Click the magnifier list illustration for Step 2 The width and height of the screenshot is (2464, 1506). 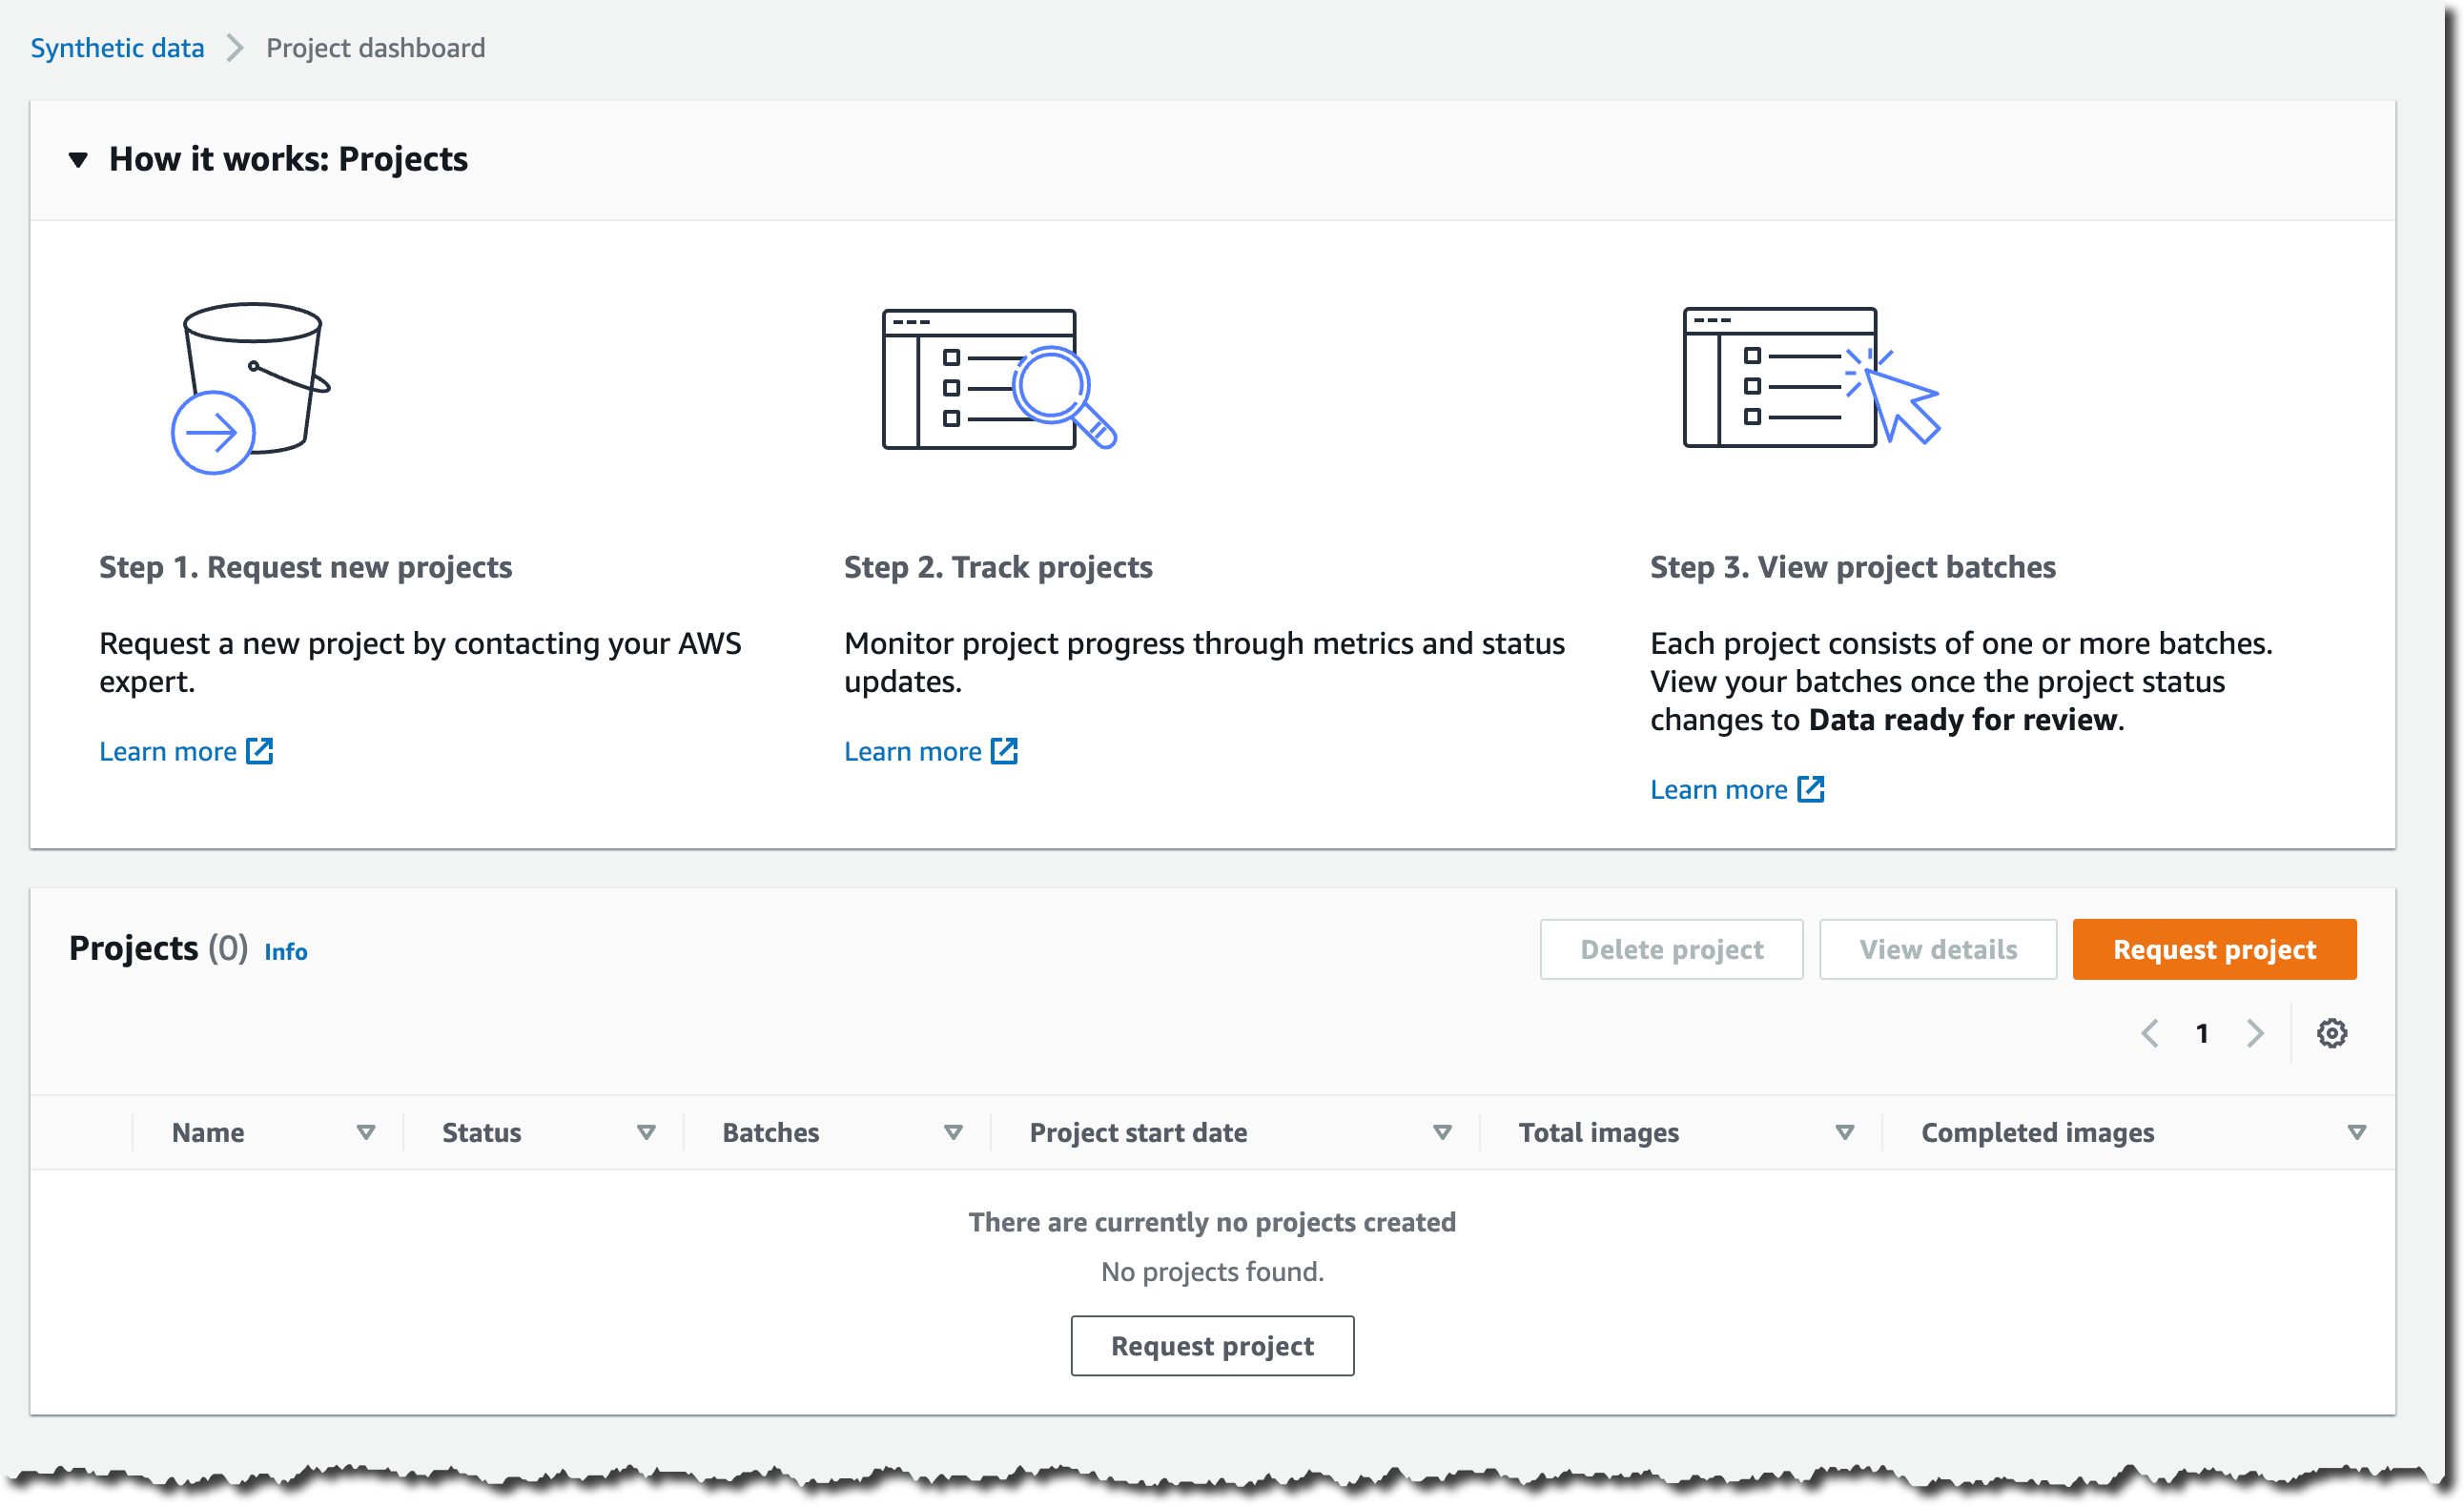pos(997,379)
